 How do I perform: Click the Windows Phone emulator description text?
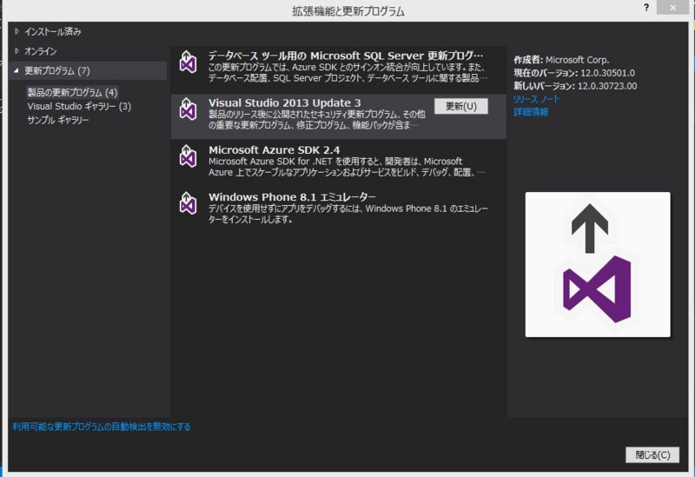coord(348,214)
